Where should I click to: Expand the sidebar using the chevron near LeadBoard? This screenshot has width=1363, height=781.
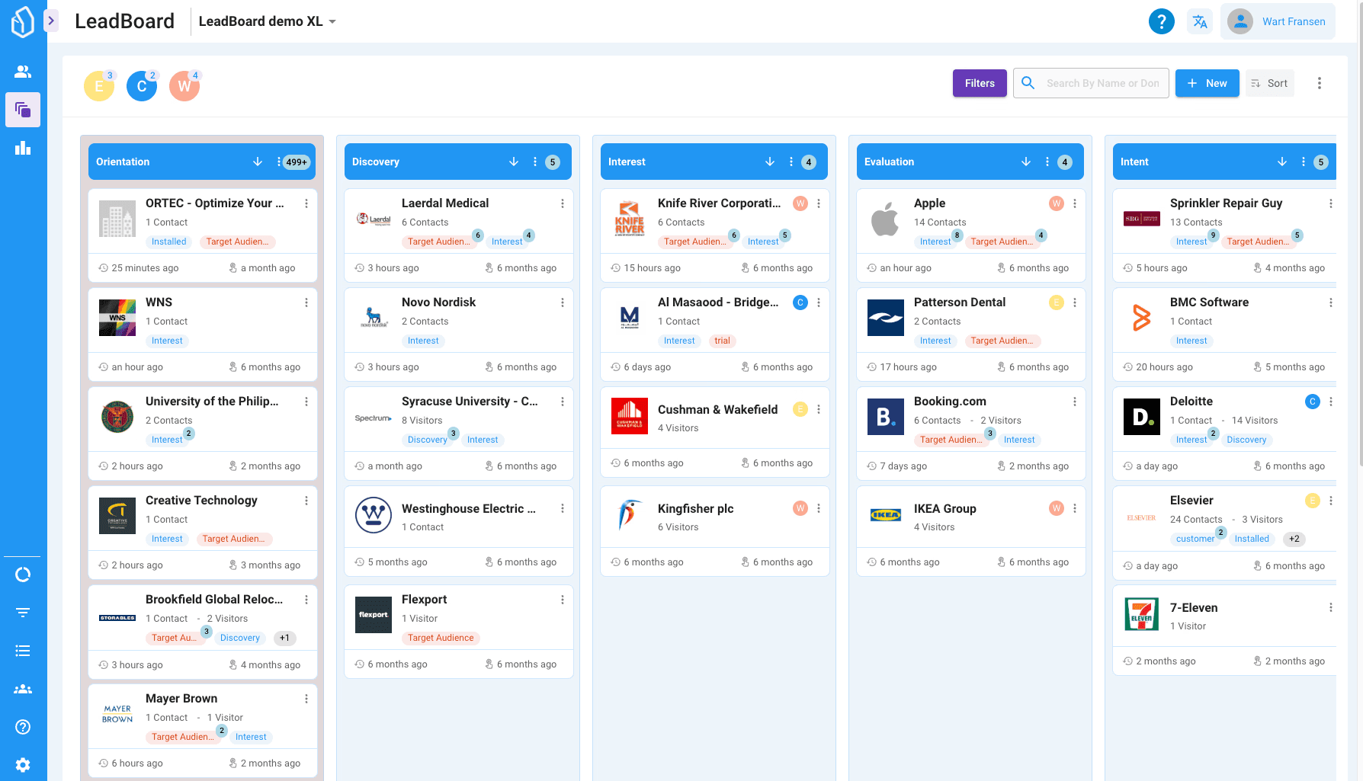51,21
